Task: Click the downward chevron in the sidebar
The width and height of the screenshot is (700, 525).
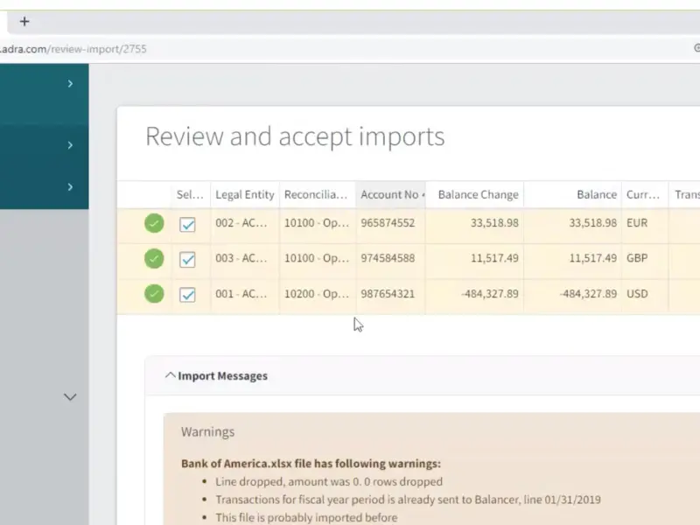Action: pos(70,397)
